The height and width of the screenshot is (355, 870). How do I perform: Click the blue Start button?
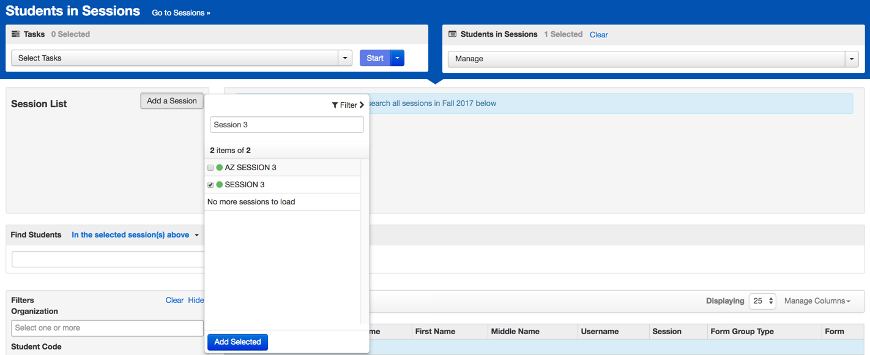coord(374,58)
